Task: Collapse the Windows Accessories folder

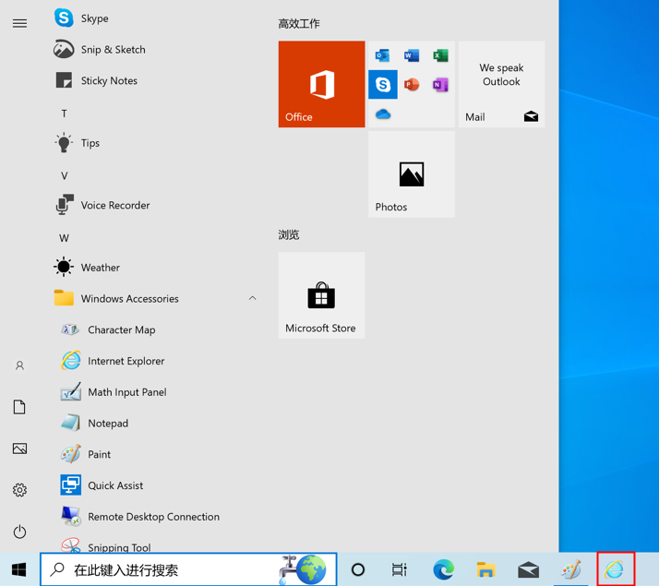Action: pyautogui.click(x=252, y=299)
